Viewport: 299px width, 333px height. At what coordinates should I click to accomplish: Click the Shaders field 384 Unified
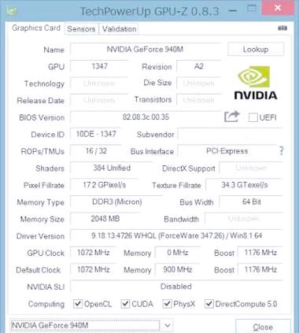click(112, 168)
